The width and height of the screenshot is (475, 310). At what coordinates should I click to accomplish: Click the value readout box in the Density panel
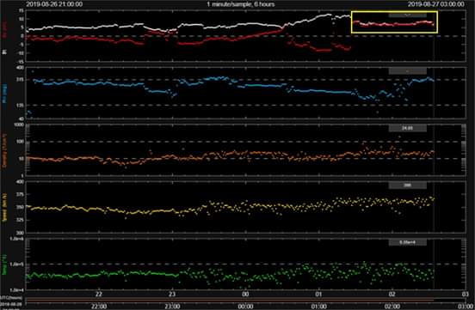pyautogui.click(x=407, y=128)
